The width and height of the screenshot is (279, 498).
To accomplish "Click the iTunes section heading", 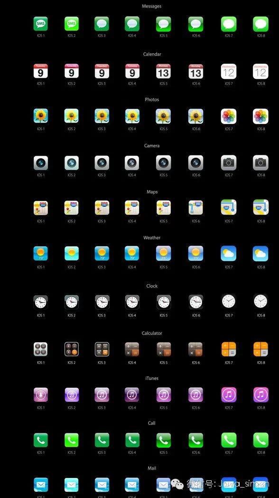I will (152, 378).
